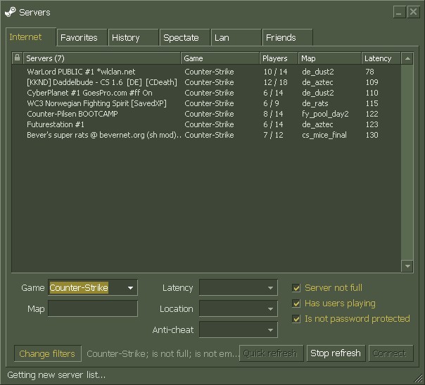Select the Futurestation #1 server row
This screenshot has width=425, height=385.
(206, 124)
